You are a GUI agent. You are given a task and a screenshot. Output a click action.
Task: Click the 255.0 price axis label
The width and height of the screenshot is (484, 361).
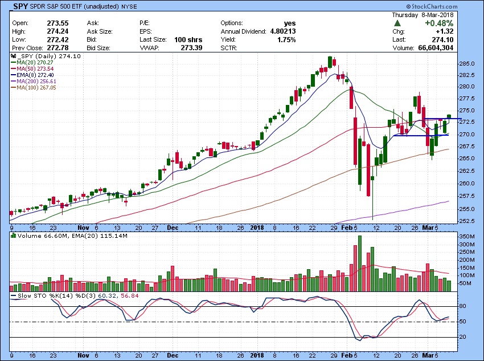468,209
